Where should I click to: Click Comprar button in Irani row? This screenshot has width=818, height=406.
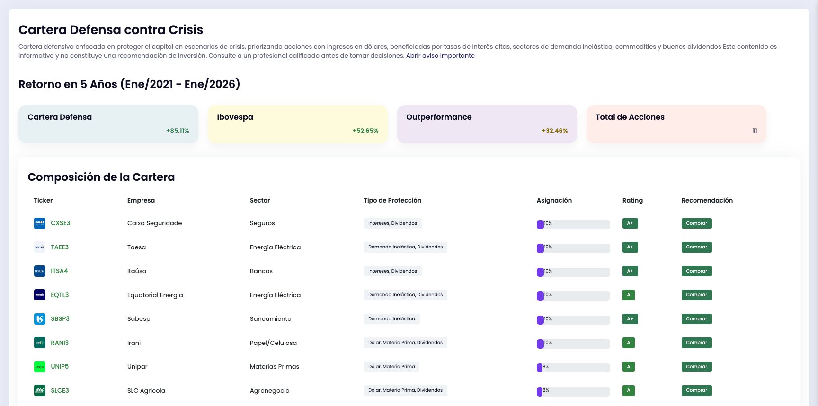tap(696, 343)
